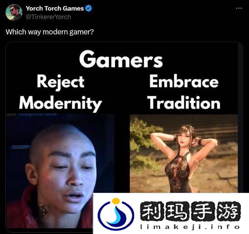Click the Yorch Torch Games display name
The width and height of the screenshot is (249, 234).
coord(55,9)
